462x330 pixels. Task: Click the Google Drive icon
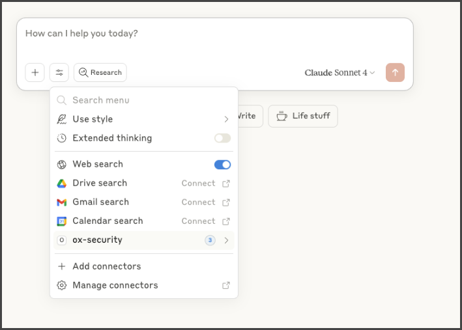point(62,184)
